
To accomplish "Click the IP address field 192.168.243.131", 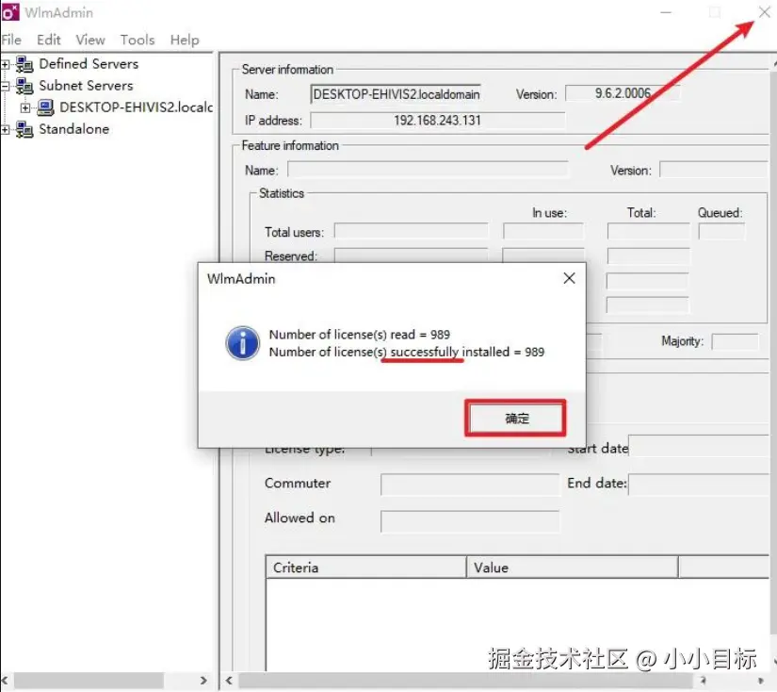I will (438, 120).
